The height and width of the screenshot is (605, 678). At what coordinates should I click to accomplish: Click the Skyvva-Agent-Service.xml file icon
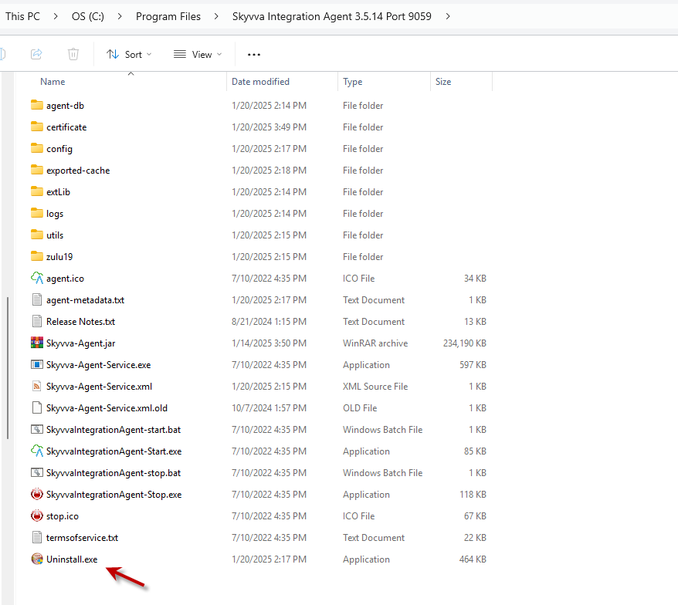(x=37, y=387)
